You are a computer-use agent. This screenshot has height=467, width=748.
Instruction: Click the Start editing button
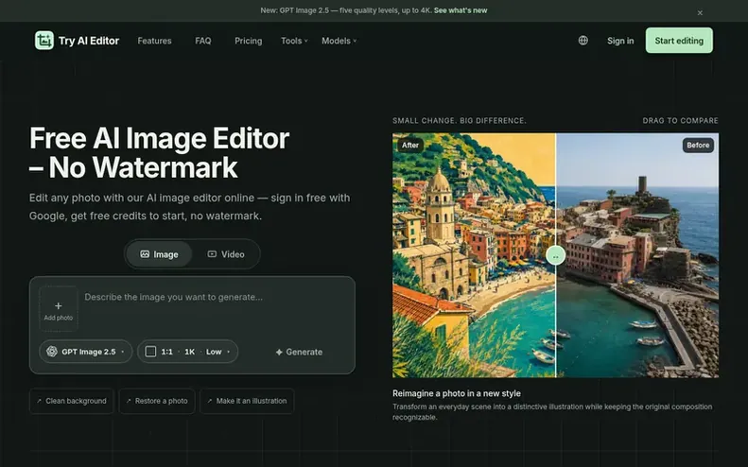(x=679, y=41)
